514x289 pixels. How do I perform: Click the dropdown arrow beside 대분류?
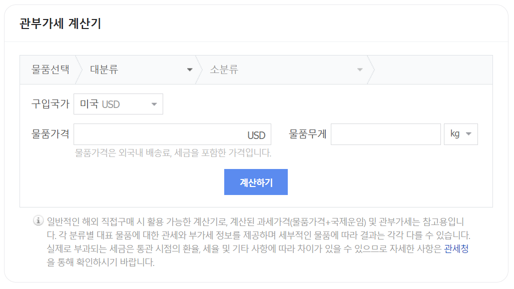point(191,69)
